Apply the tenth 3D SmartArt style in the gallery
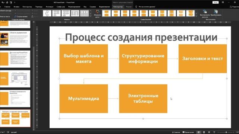This screenshot has width=239, height=134. tap(190, 13)
